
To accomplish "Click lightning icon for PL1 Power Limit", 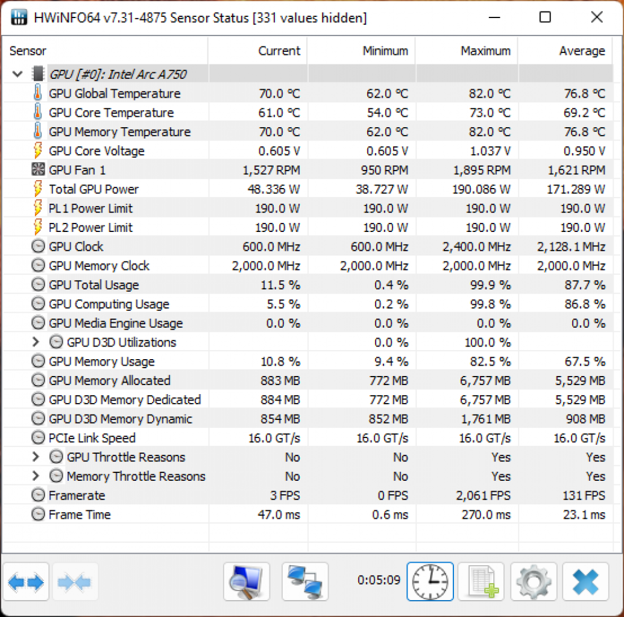I will tap(38, 208).
